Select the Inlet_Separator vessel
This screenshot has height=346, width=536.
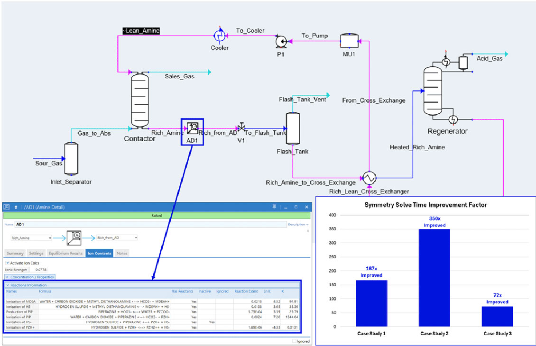tap(71, 159)
